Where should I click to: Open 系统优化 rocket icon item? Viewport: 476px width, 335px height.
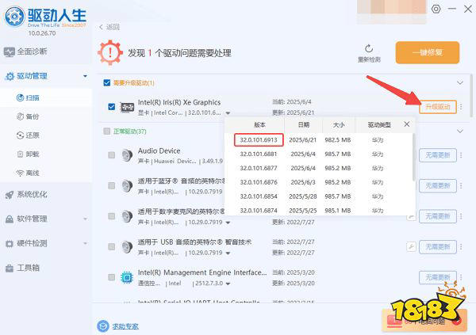tap(26, 194)
